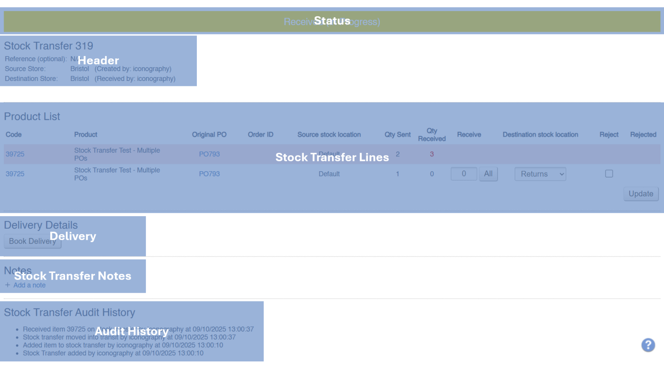Open code 39725 in the first product row
The image size is (664, 368).
15,154
